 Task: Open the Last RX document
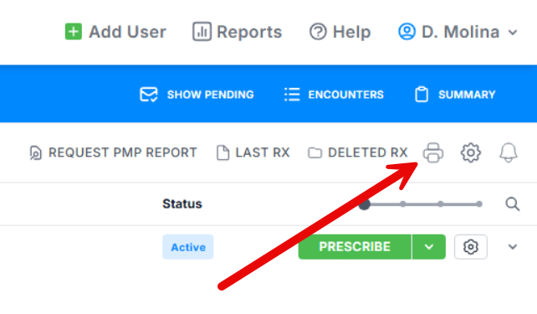[253, 152]
